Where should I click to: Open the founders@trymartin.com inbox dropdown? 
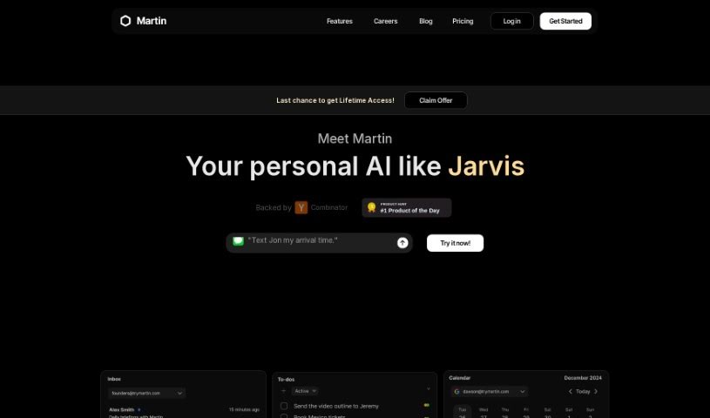tap(146, 393)
